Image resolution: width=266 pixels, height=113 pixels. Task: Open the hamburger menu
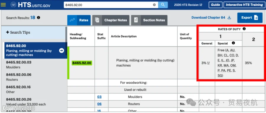(x=3, y=5)
